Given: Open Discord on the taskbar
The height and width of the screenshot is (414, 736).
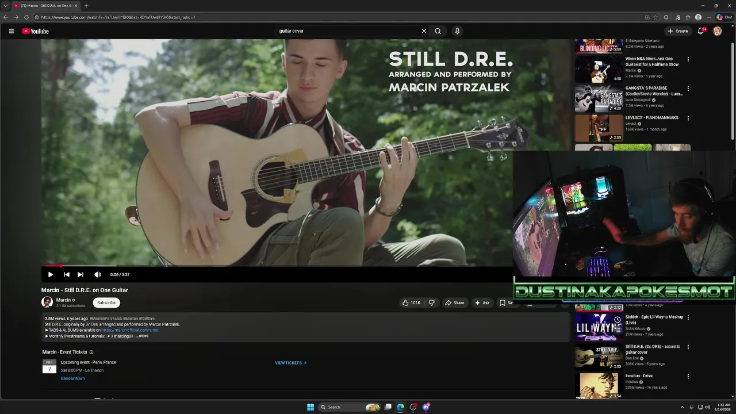Looking at the screenshot, I should pyautogui.click(x=426, y=407).
